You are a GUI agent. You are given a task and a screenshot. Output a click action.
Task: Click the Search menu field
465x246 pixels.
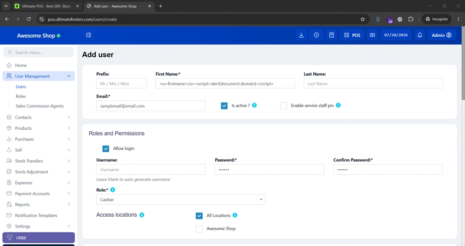click(39, 52)
